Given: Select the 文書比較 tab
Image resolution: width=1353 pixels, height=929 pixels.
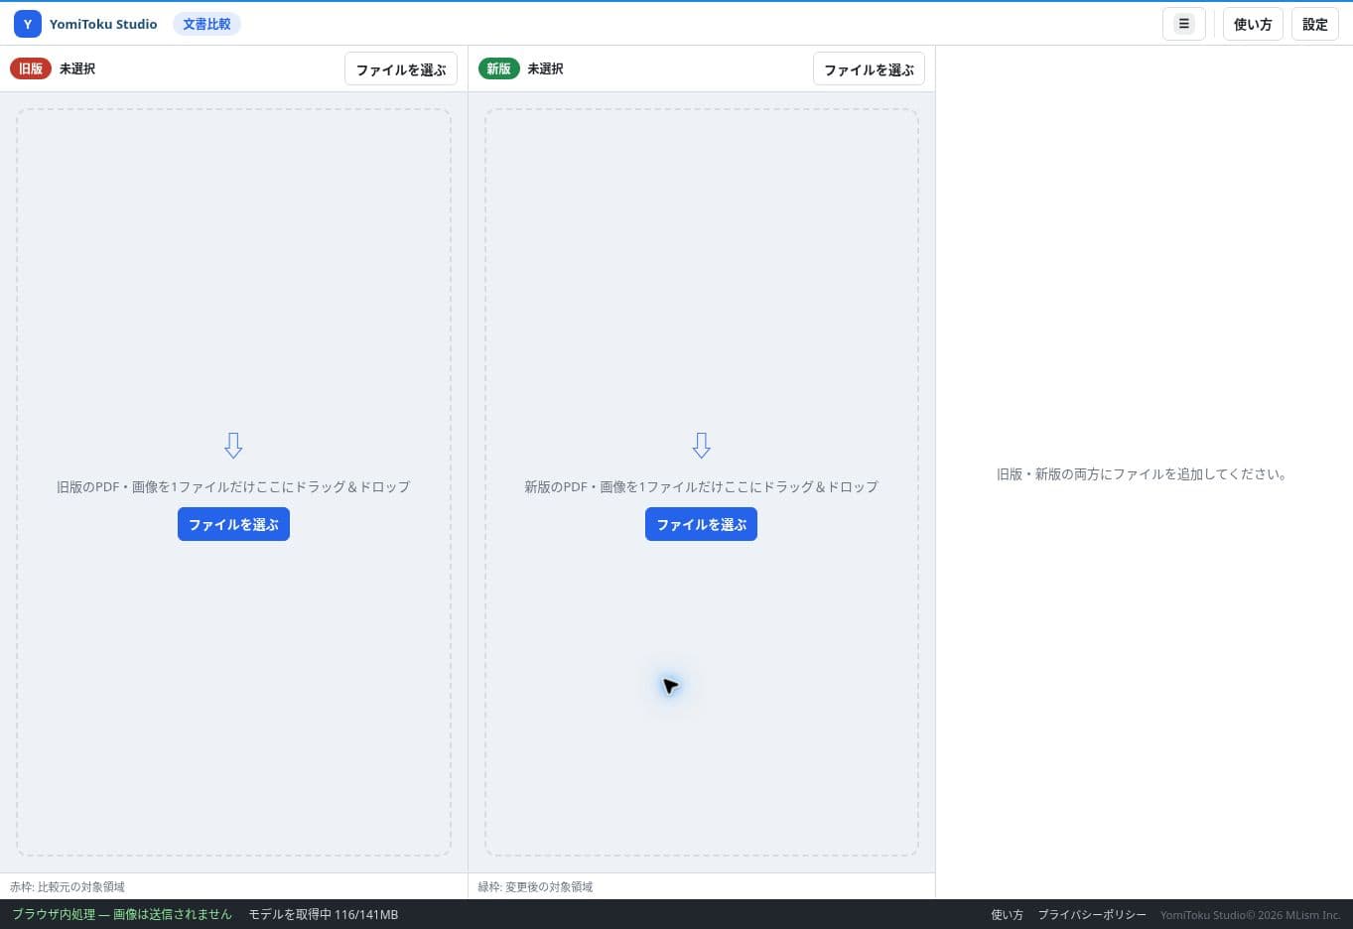Looking at the screenshot, I should coord(206,24).
